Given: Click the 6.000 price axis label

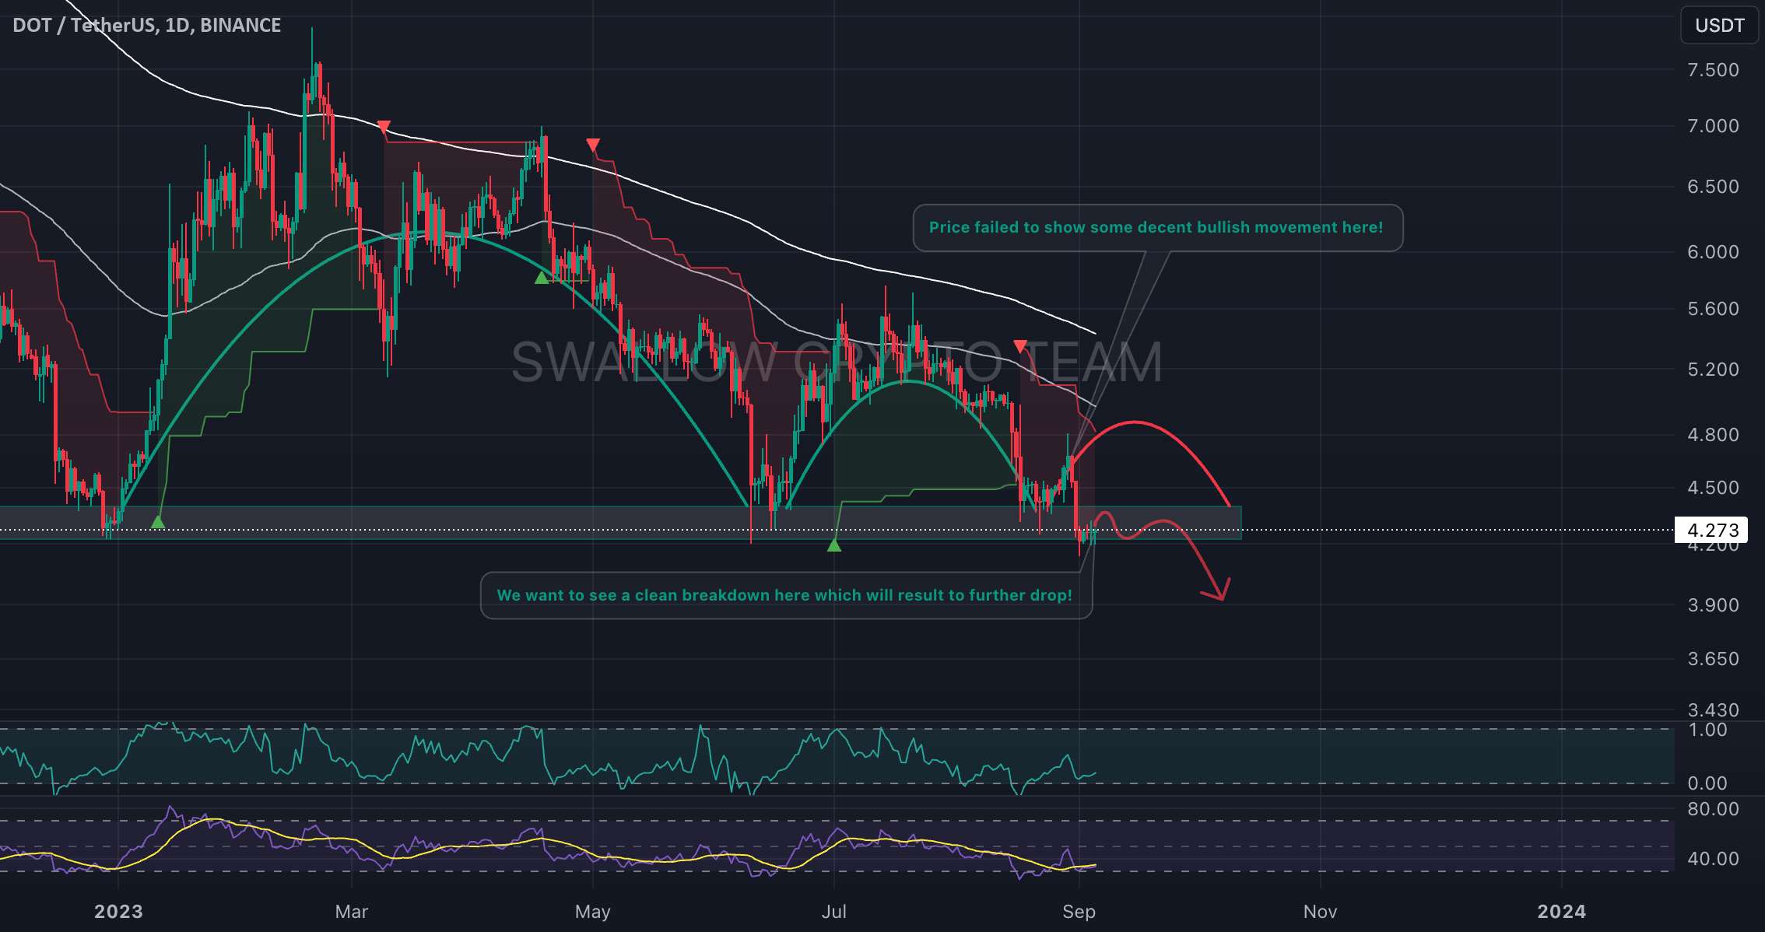Looking at the screenshot, I should pos(1713,252).
